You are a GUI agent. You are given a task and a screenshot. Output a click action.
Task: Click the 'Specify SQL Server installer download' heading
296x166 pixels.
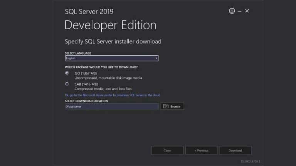[x=113, y=41]
